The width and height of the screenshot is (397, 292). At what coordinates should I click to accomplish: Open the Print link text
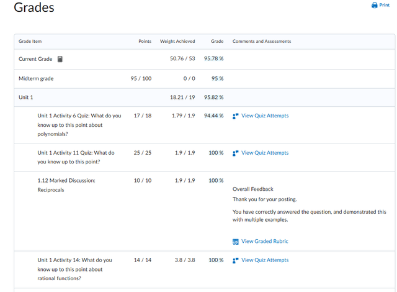tap(385, 5)
